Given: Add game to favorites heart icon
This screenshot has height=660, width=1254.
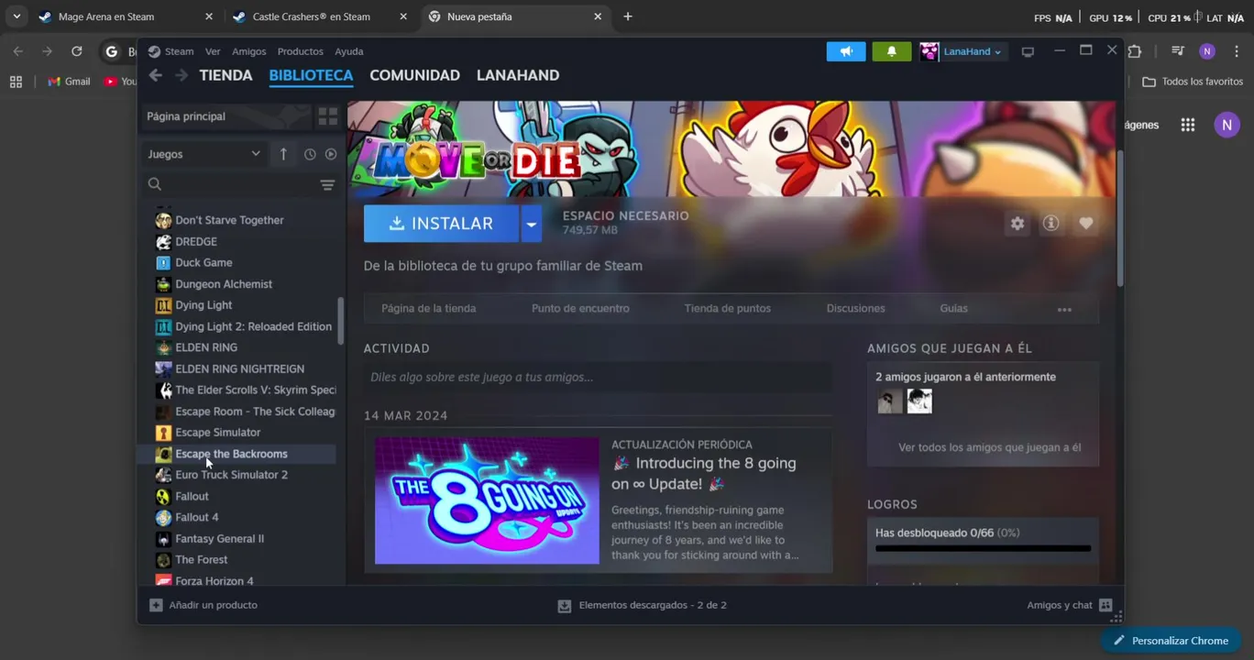Looking at the screenshot, I should pyautogui.click(x=1085, y=224).
